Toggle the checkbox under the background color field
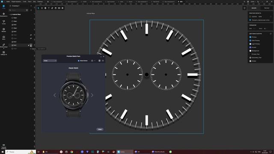Viewport: 274px width, 154px height. tap(250, 20)
